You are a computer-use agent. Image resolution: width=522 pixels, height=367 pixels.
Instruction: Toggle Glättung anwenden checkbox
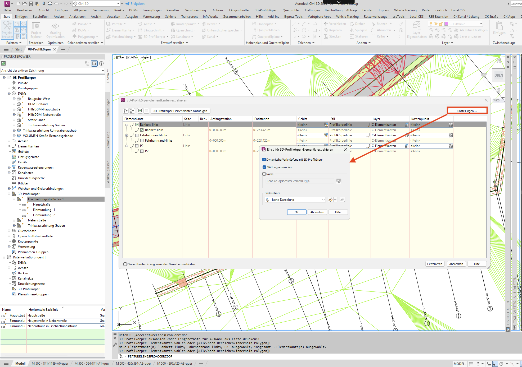[x=264, y=167]
